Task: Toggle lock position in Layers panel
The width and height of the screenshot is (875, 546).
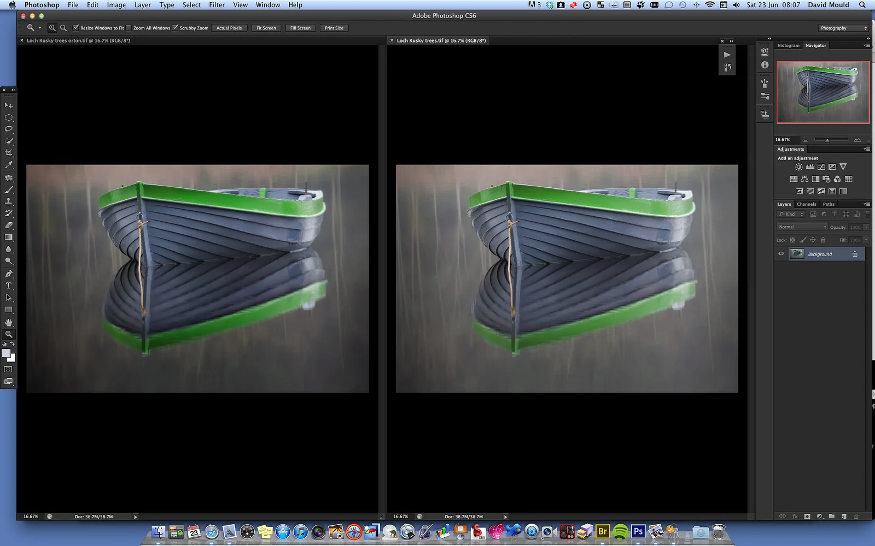Action: click(x=813, y=240)
